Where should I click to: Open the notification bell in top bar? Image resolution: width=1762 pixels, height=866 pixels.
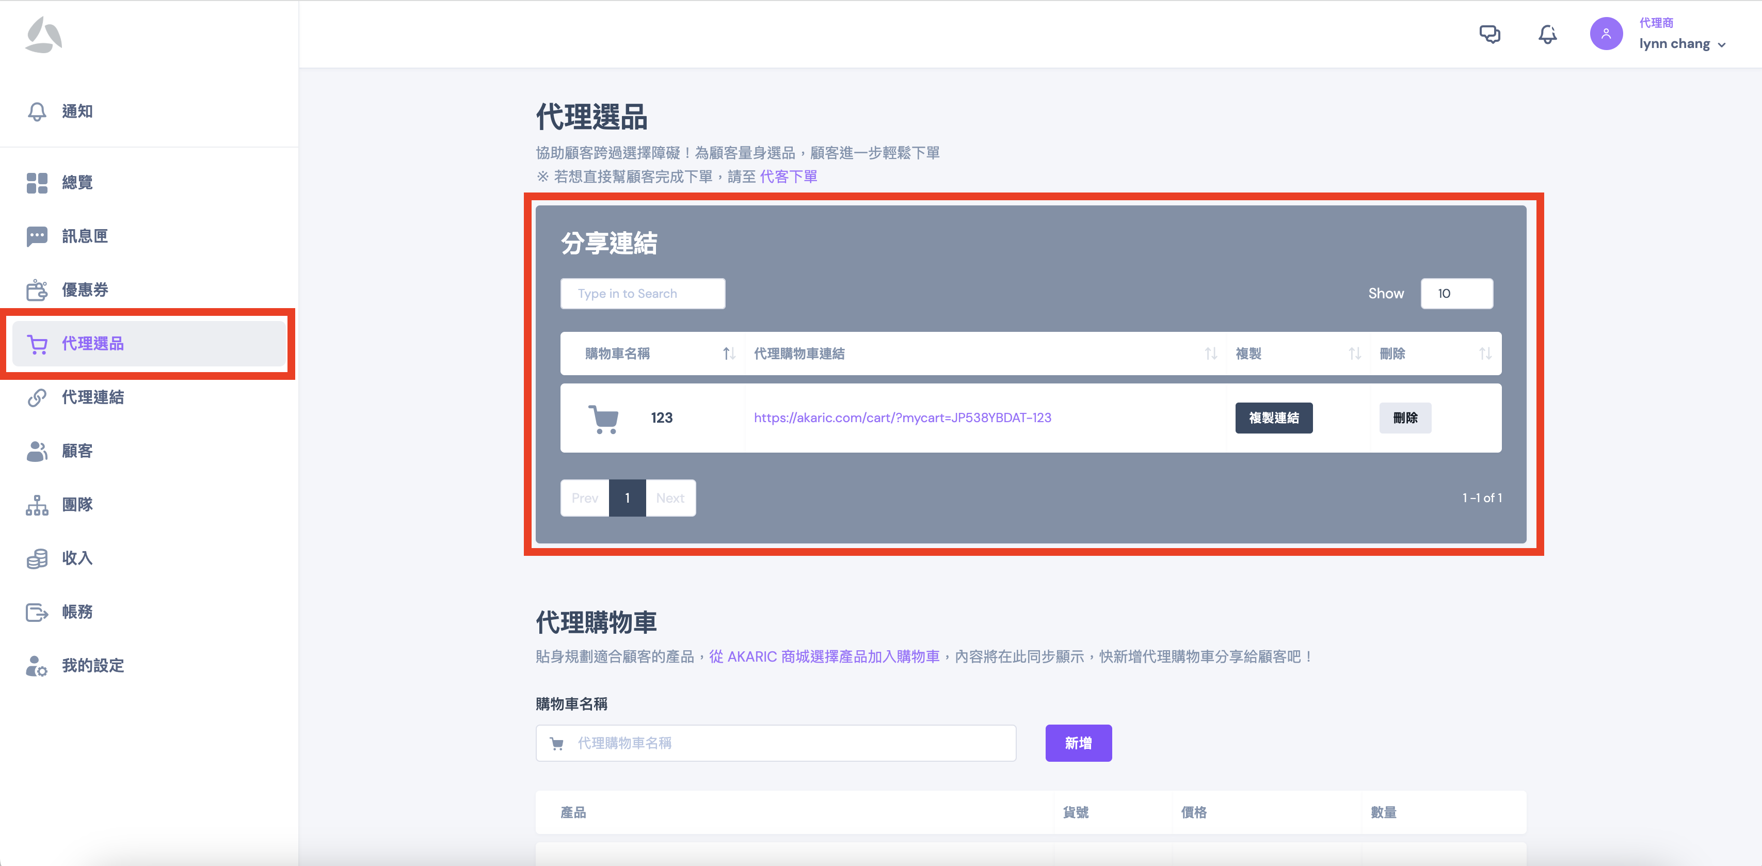coord(1547,34)
